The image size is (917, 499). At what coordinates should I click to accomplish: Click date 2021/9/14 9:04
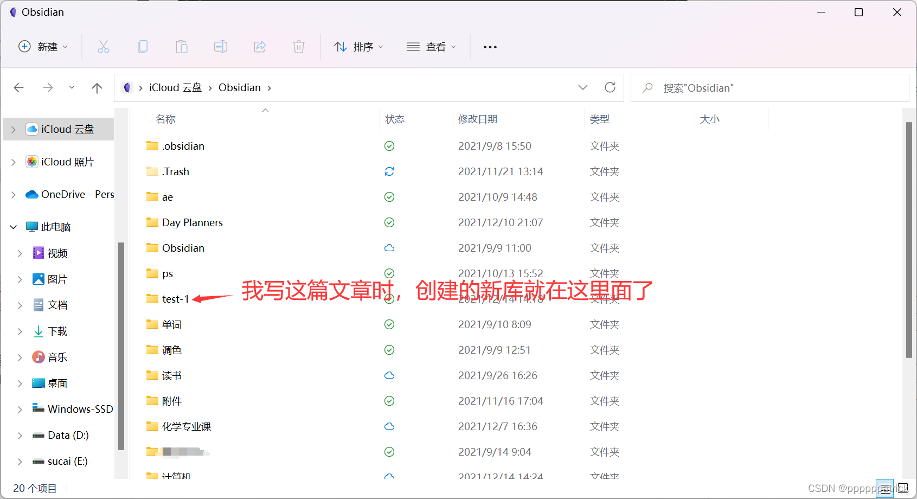click(495, 452)
